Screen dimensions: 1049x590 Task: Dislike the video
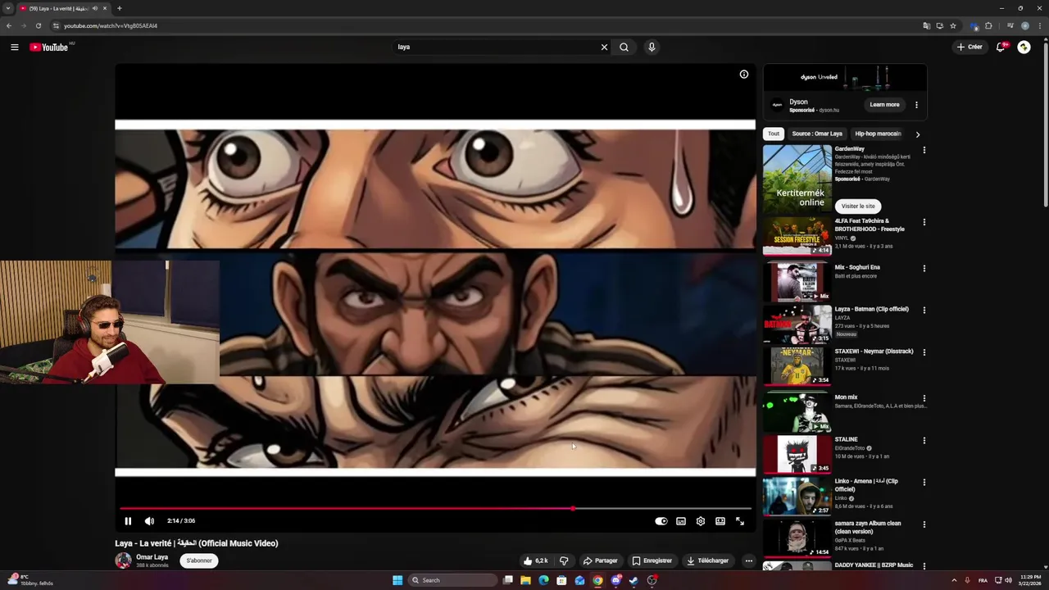564,560
